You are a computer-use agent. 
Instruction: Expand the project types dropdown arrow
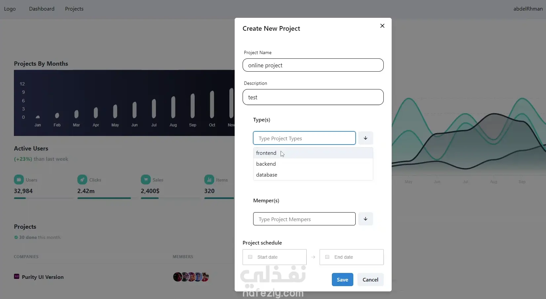366,138
